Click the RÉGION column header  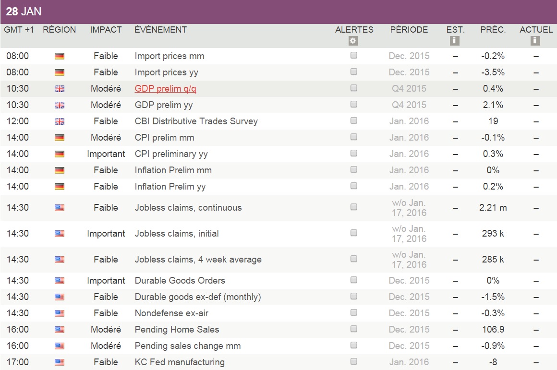[60, 30]
